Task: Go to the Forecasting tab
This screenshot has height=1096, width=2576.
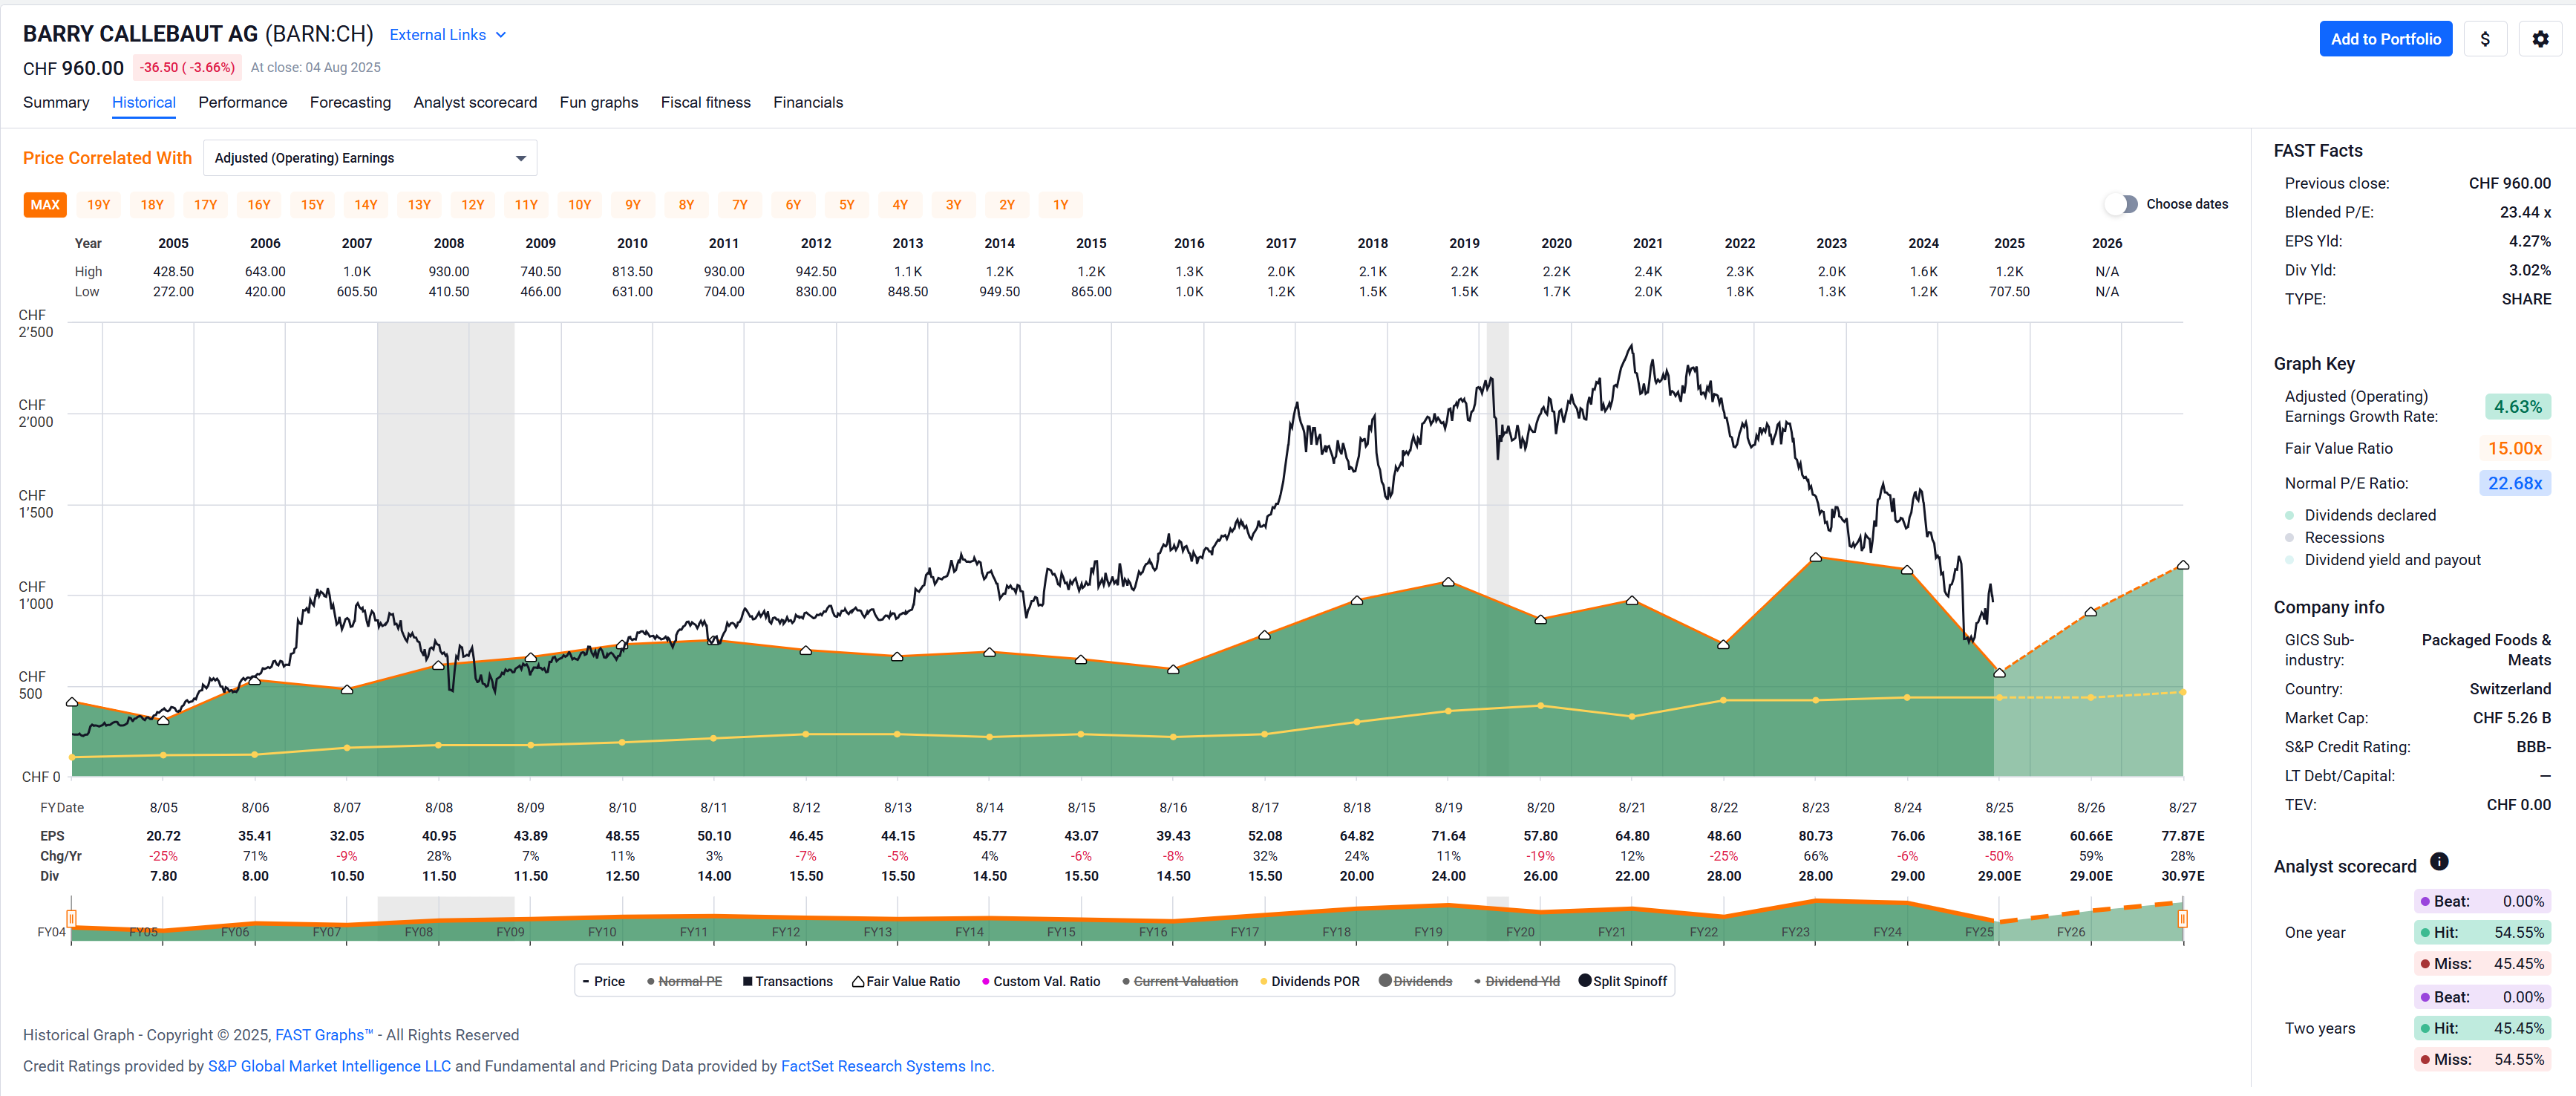Action: pos(350,102)
